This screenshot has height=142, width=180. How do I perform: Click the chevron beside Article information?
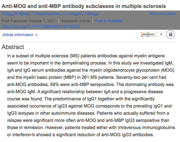37,35
